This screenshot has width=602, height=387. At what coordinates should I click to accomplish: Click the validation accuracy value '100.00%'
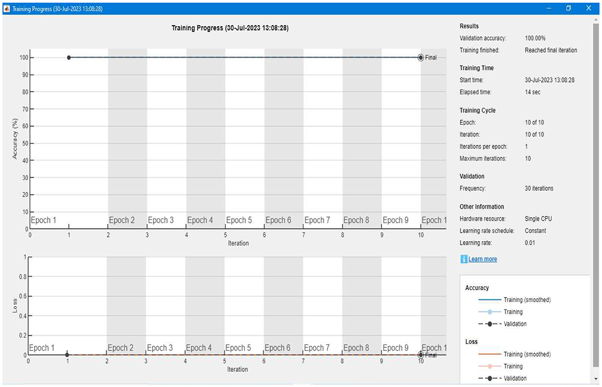535,38
